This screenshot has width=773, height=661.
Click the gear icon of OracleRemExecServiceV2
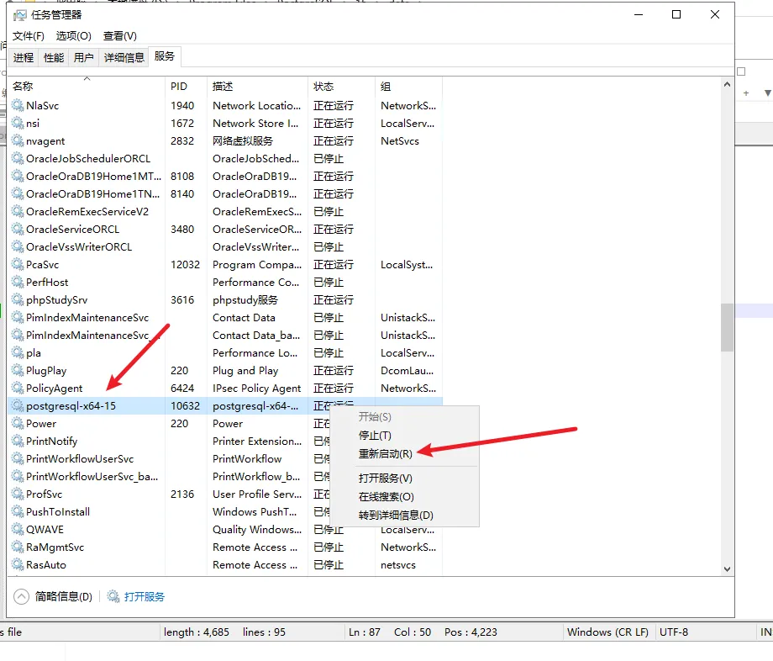click(18, 211)
